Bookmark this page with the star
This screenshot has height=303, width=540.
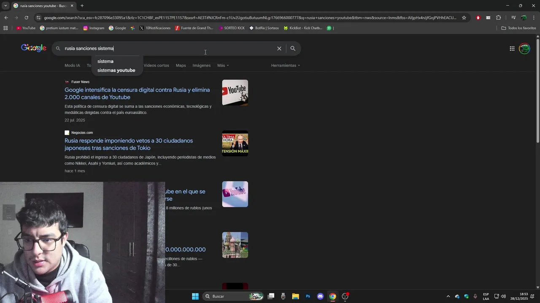coord(464,18)
